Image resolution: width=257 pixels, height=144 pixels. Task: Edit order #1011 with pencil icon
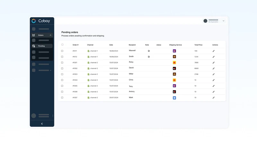coord(214,51)
